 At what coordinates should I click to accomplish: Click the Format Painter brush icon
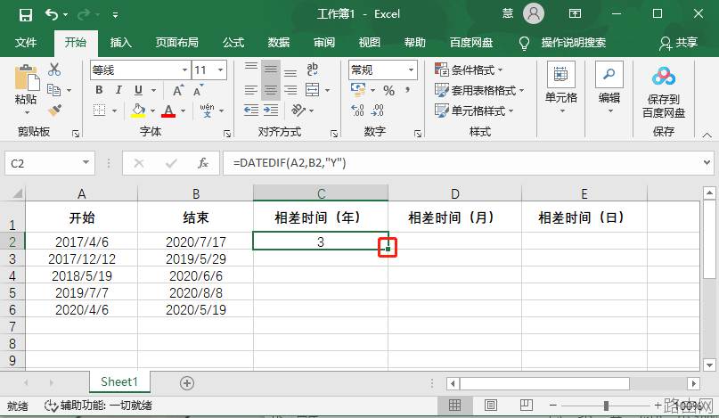(54, 111)
